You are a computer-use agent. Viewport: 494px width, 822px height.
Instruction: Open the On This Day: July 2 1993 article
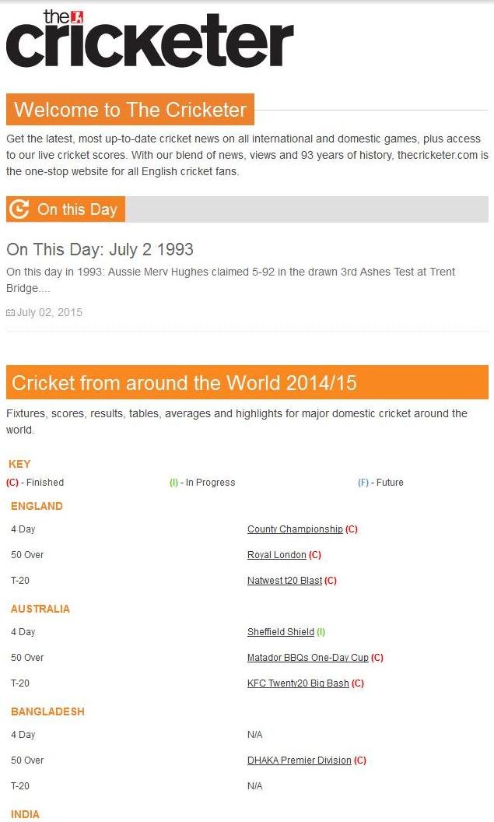point(100,250)
